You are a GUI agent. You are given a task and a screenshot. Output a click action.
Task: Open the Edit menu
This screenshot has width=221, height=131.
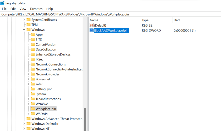coord(13,9)
